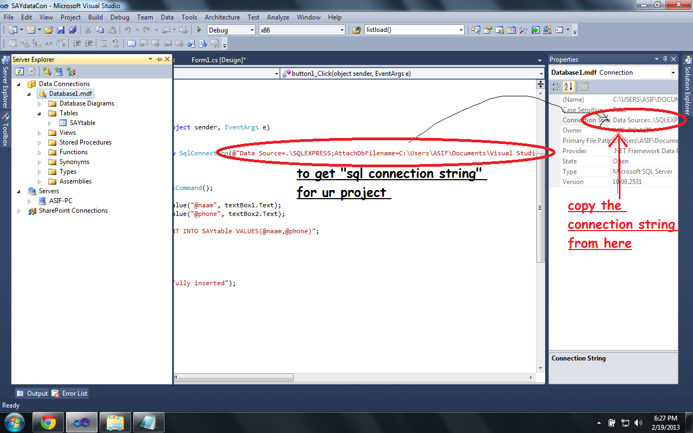The height and width of the screenshot is (433, 693).
Task: Start debugging with the green play icon
Action: 199,30
